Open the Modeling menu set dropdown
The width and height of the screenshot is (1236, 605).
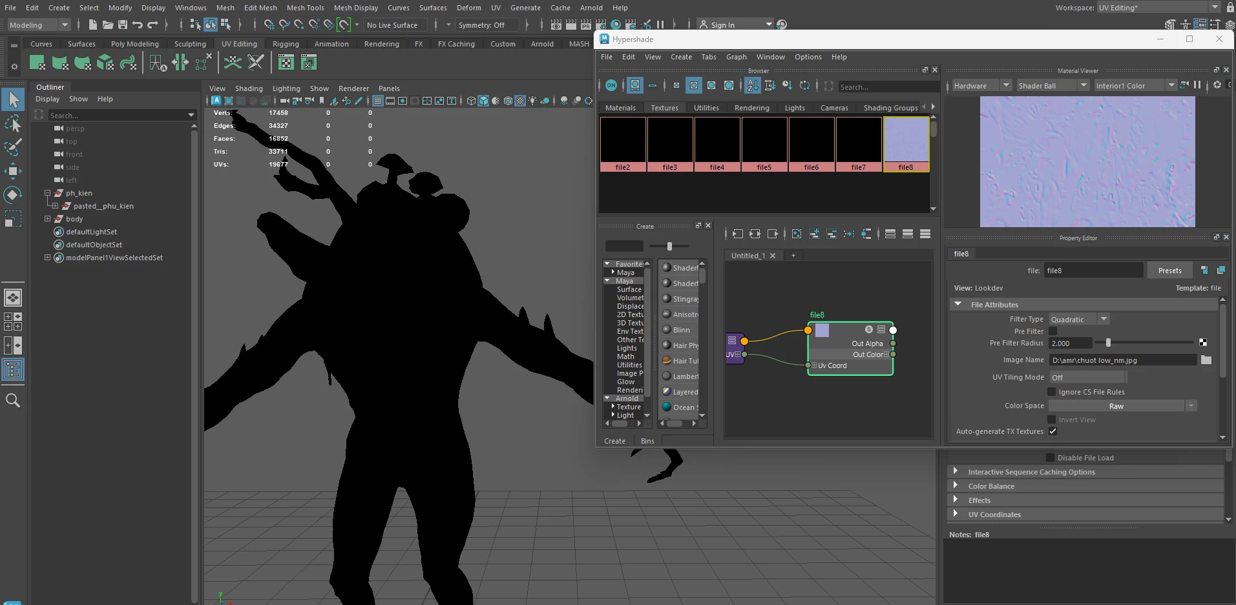click(x=39, y=25)
